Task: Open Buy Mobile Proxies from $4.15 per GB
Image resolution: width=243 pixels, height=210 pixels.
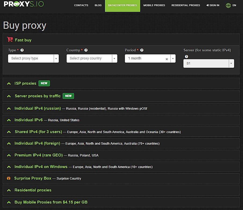Action: (x=51, y=202)
